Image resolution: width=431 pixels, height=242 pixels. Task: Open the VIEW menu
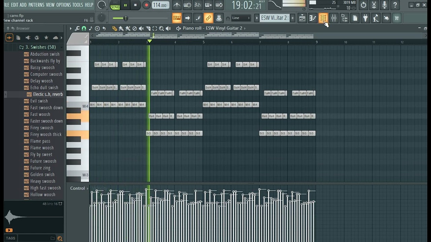50,5
